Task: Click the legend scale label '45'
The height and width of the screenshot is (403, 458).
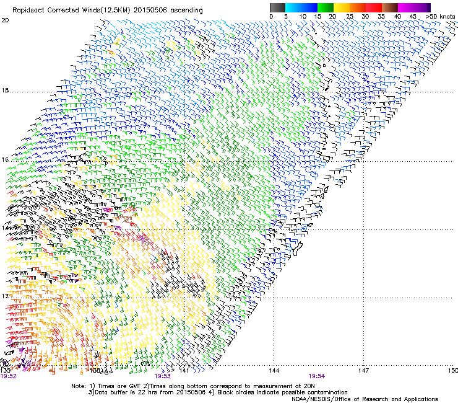Action: tap(413, 17)
